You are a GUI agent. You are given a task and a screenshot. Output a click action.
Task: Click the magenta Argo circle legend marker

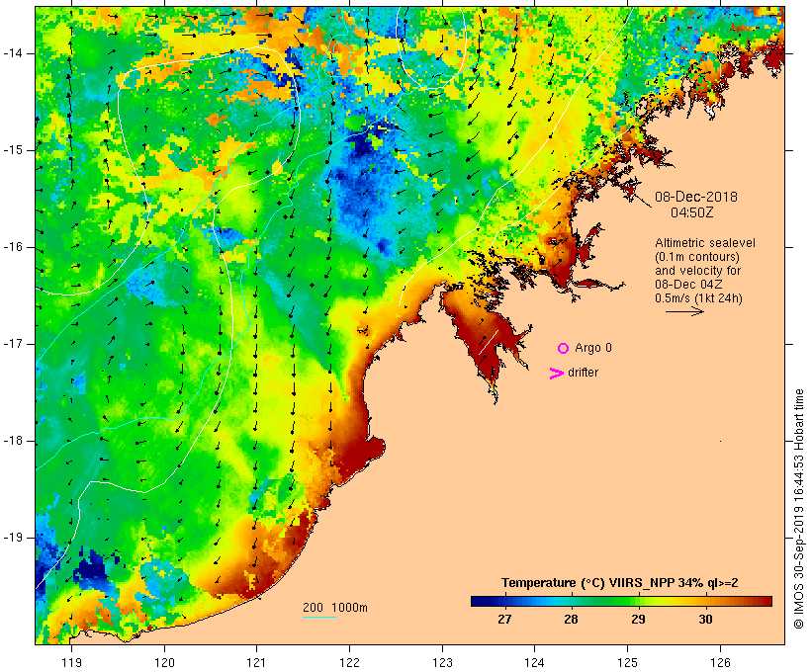[564, 349]
